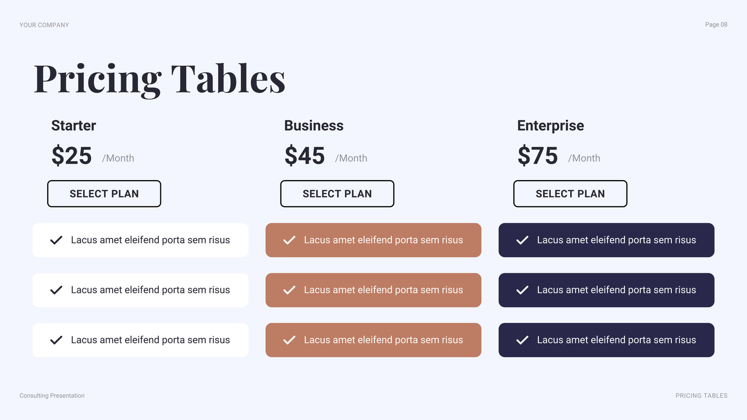Click the checkmark in Starter's first feature row
Screen dimensions: 747x420
coord(56,240)
